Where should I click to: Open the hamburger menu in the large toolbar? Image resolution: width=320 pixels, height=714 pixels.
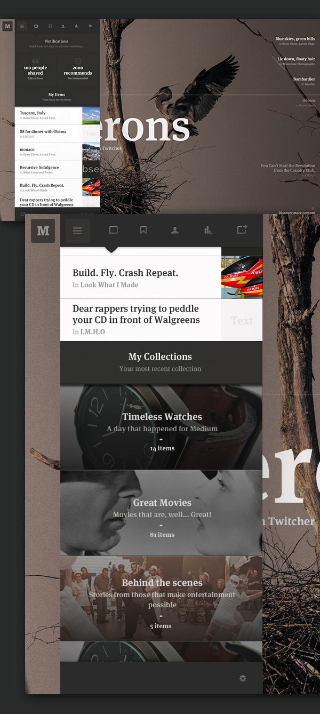pyautogui.click(x=77, y=231)
